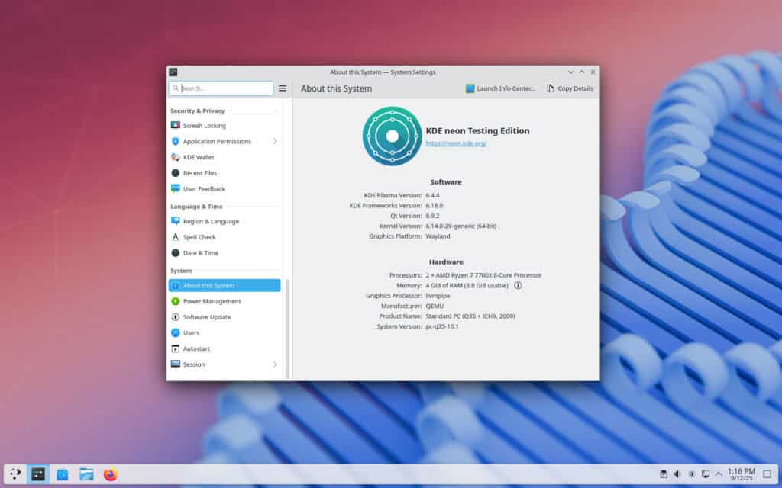Open the clock showing 1:16 PM
The width and height of the screenshot is (782, 488).
click(x=741, y=474)
